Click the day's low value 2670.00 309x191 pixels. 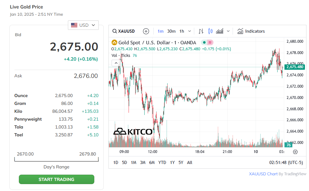[x=25, y=154]
